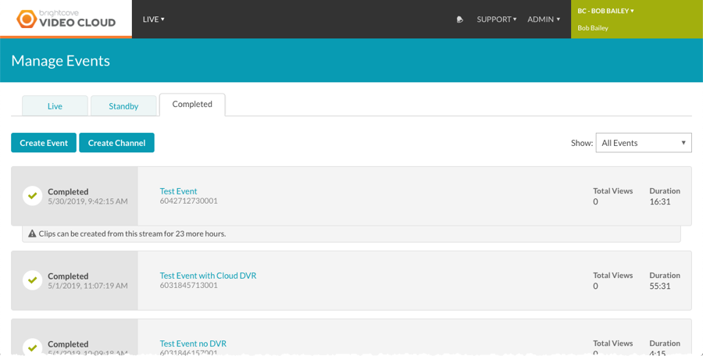703x356 pixels.
Task: Open the LIVE module dropdown
Action: click(153, 20)
